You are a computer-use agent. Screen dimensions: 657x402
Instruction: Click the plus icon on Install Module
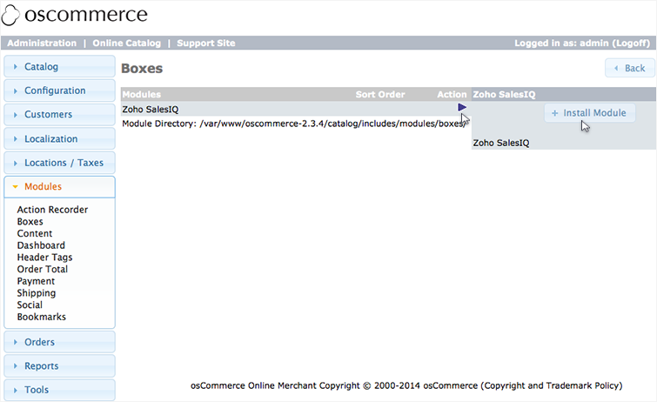[555, 113]
